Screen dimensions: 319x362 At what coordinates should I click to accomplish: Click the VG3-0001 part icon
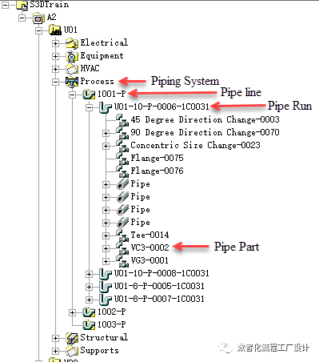click(122, 261)
